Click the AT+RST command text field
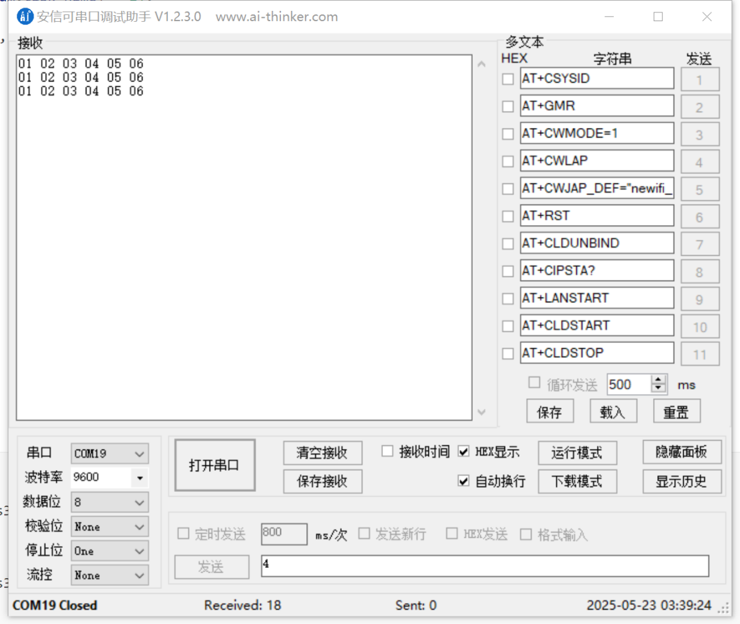The height and width of the screenshot is (624, 740). tap(596, 216)
